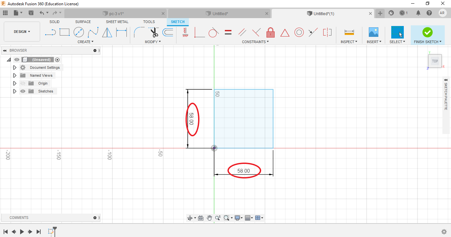This screenshot has height=237, width=451.
Task: Select the Mirror sketch tool
Action: pyautogui.click(x=107, y=32)
